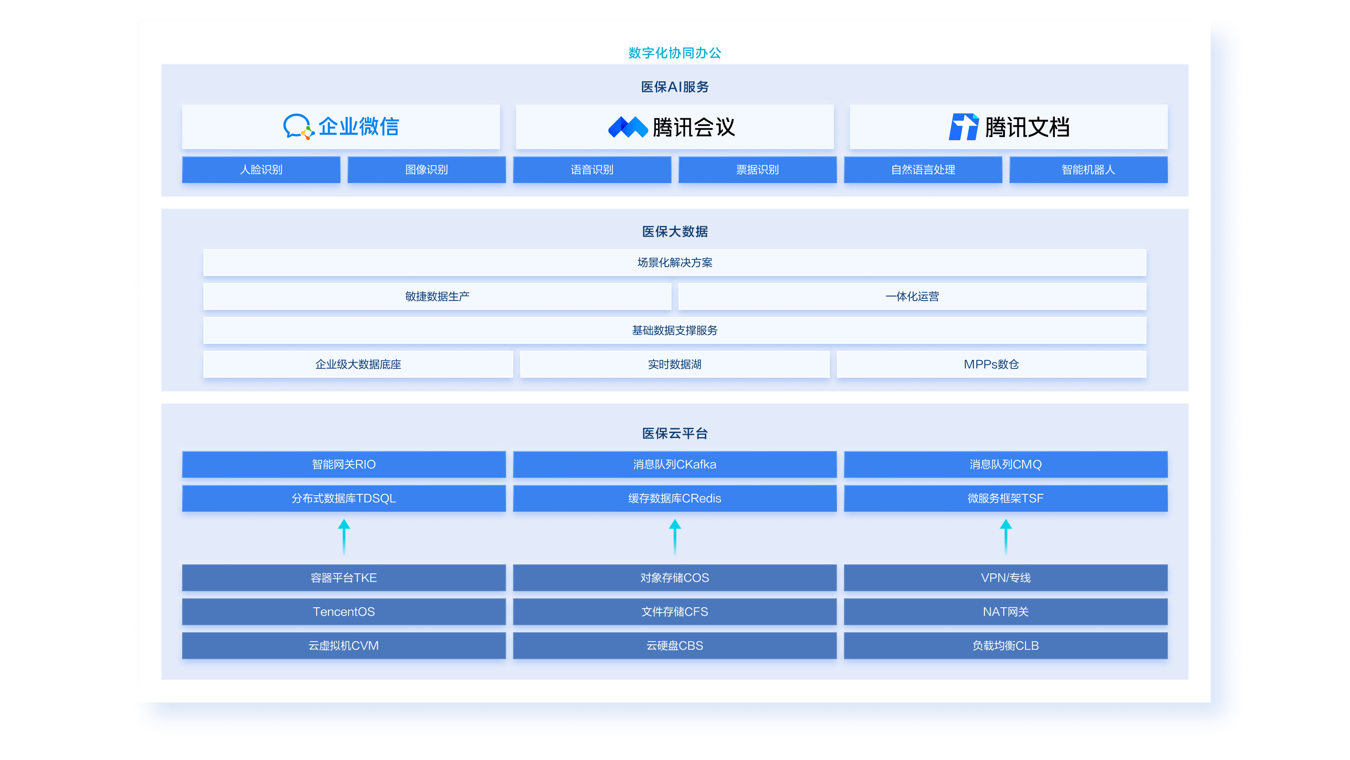Click the 数字化协同办公 title text
Viewport: 1350px width, 760px height.
(x=675, y=53)
